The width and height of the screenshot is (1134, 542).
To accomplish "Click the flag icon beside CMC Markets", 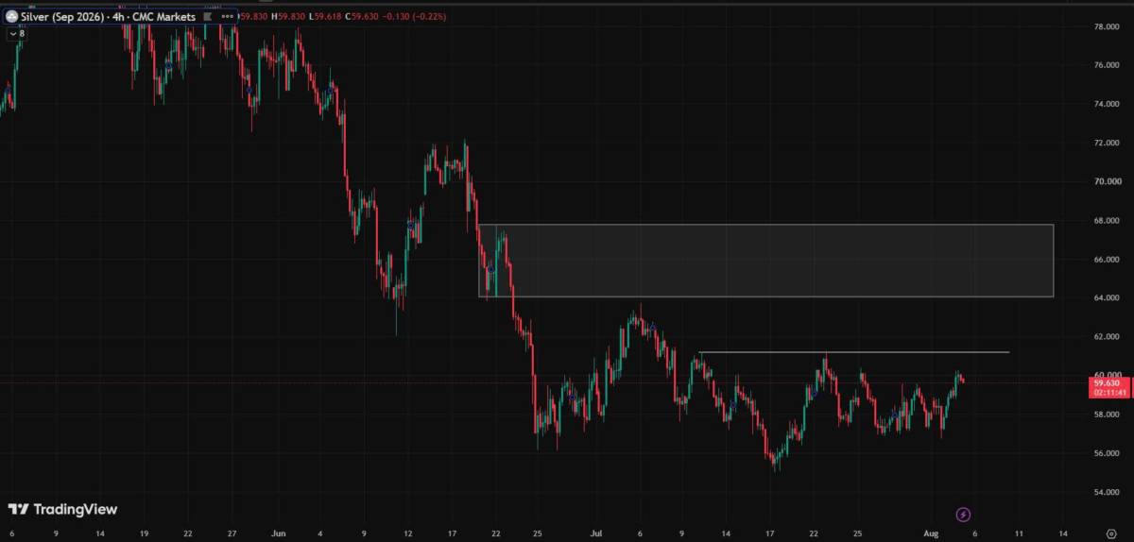I will tap(206, 17).
